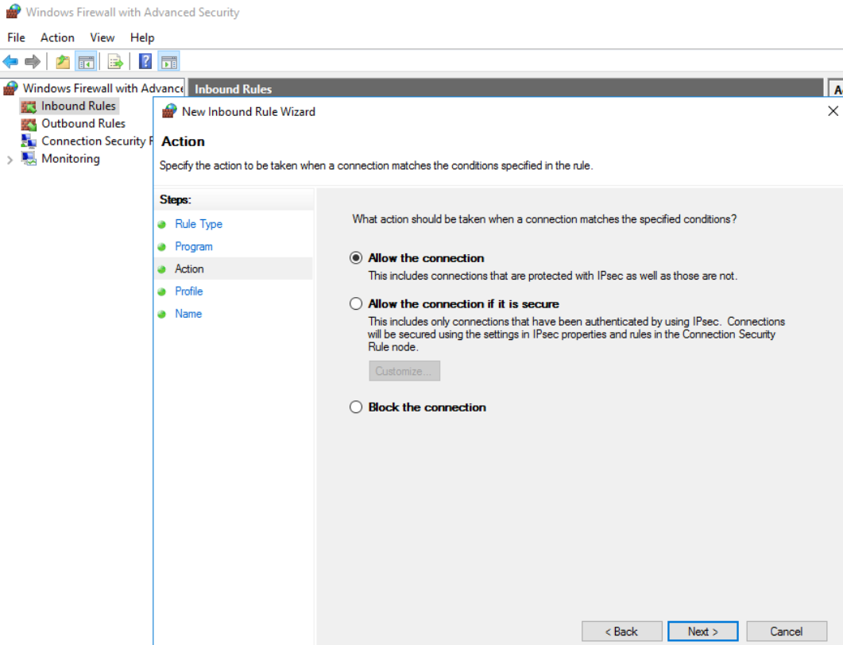
Task: Toggle Show/Hide Action Pane toolbar icon
Action: [x=168, y=62]
